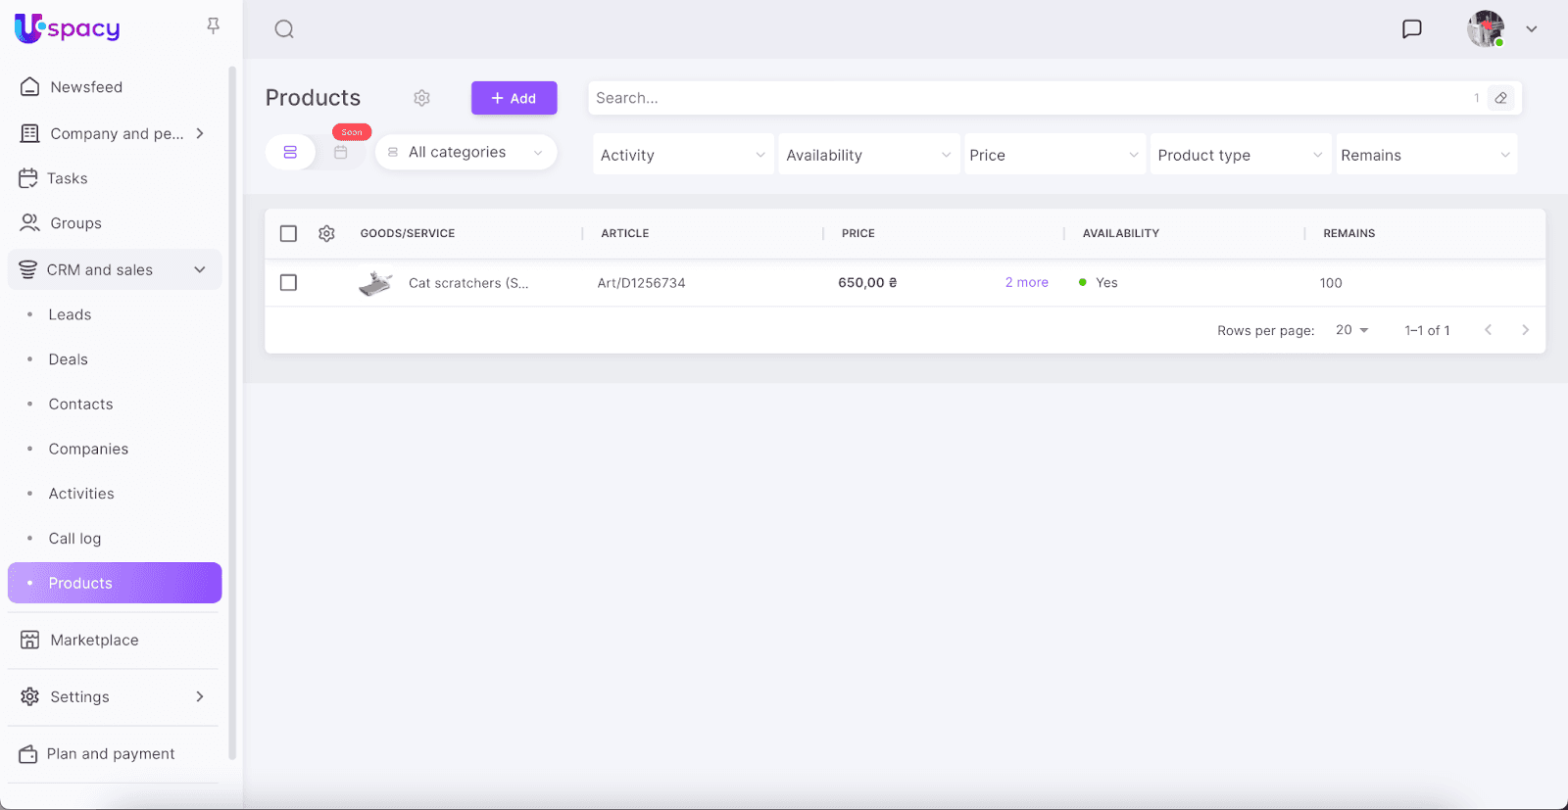Expand the Availability filter dropdown
Viewport: 1568px width, 810px height.
tap(867, 155)
